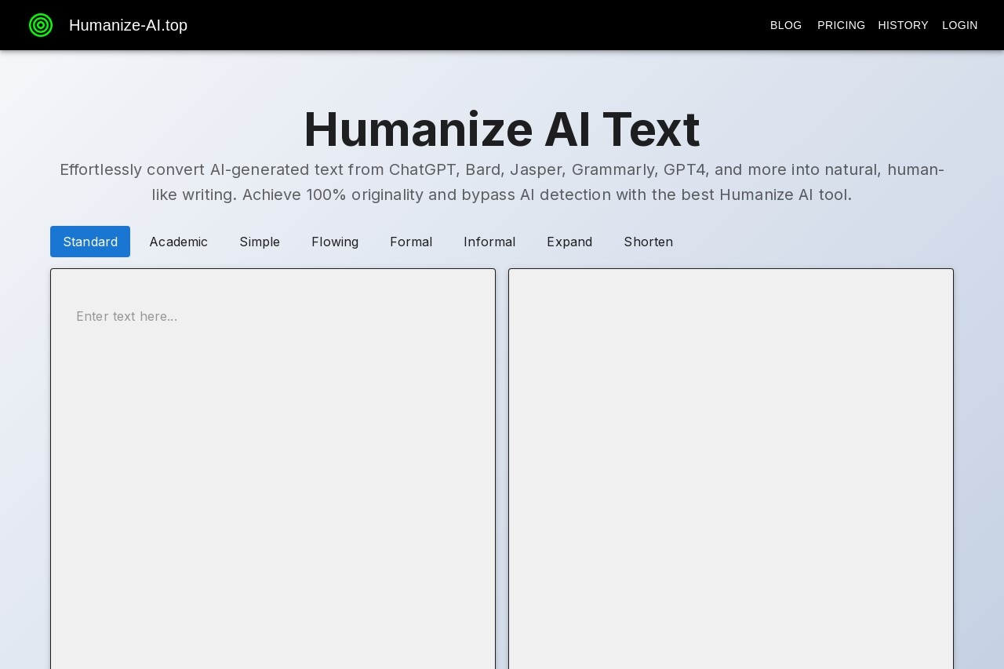Open the BLOG page

786,25
